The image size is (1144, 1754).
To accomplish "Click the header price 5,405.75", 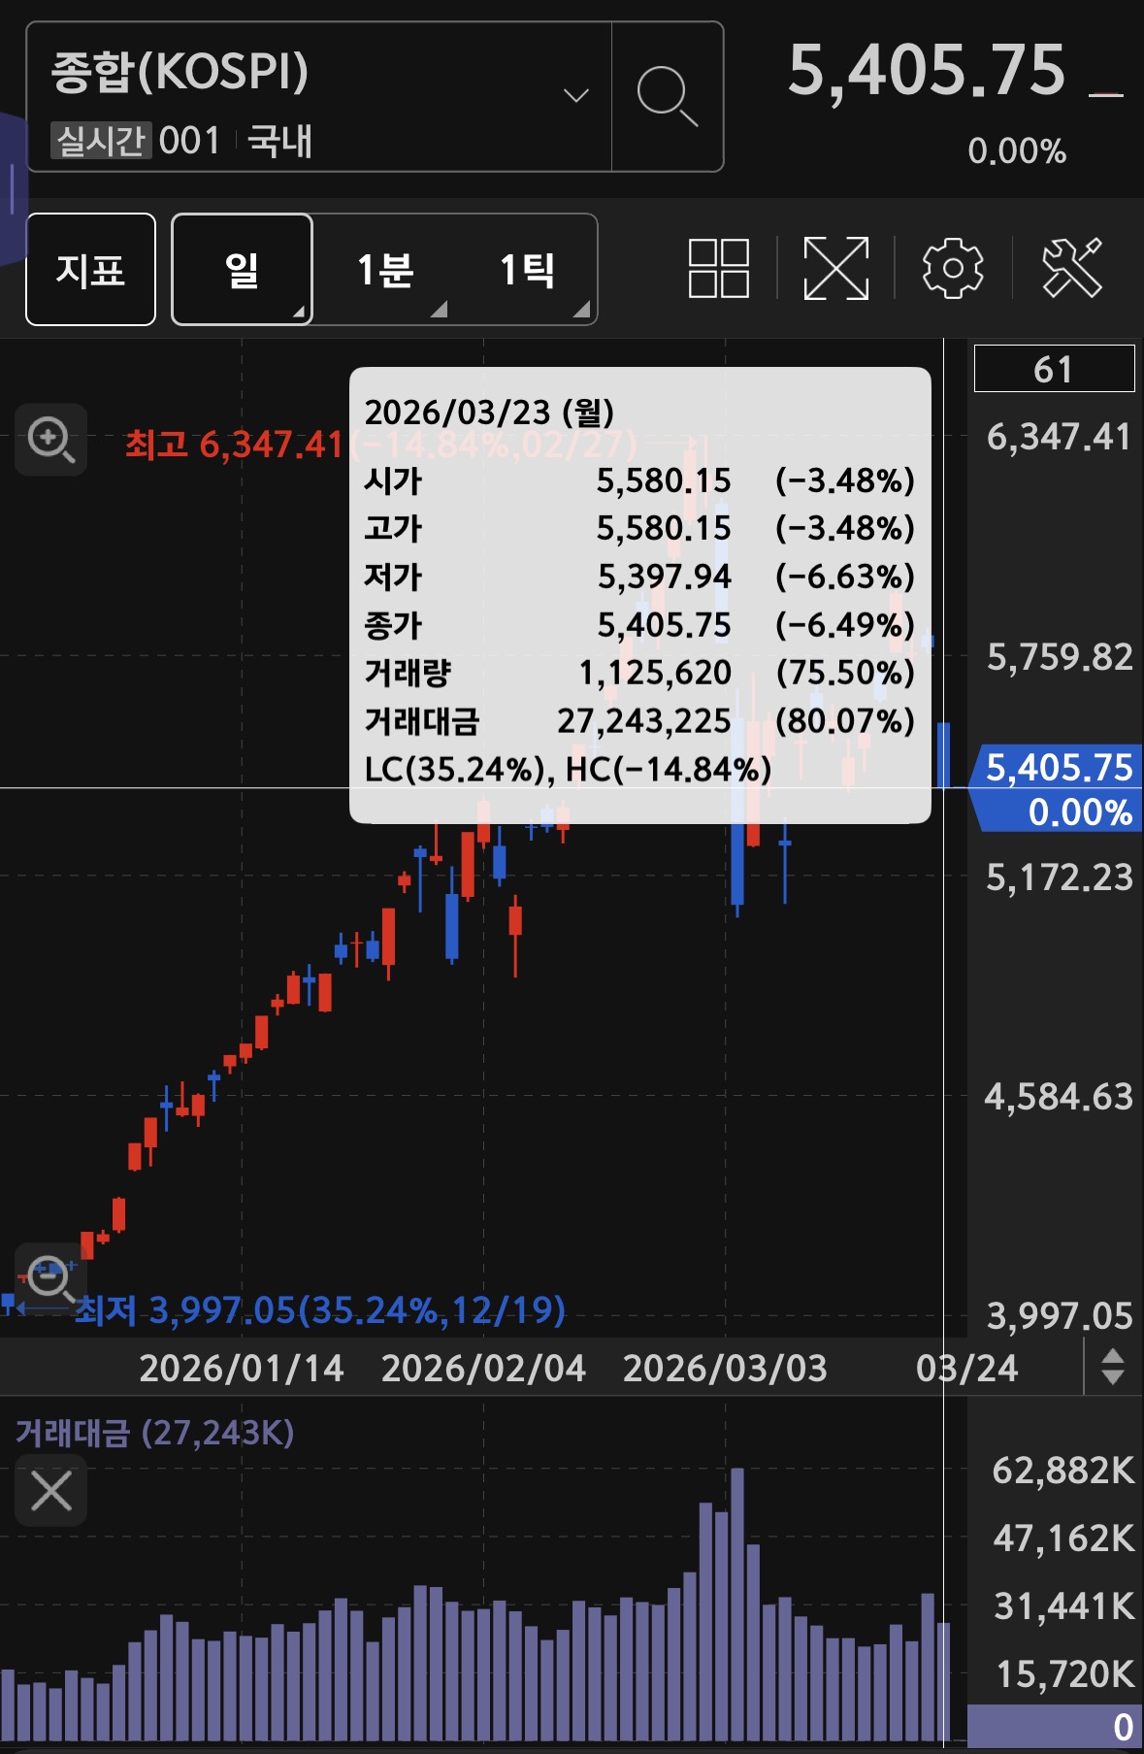I will point(927,70).
